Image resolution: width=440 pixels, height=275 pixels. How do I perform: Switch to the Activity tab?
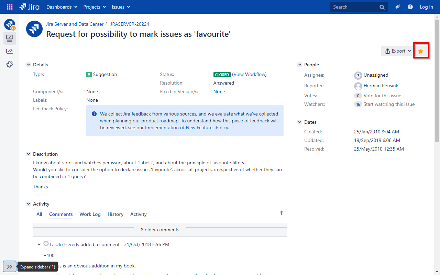click(139, 214)
